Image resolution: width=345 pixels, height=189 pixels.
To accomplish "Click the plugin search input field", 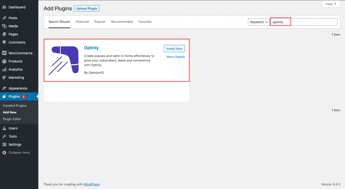I will tap(304, 22).
